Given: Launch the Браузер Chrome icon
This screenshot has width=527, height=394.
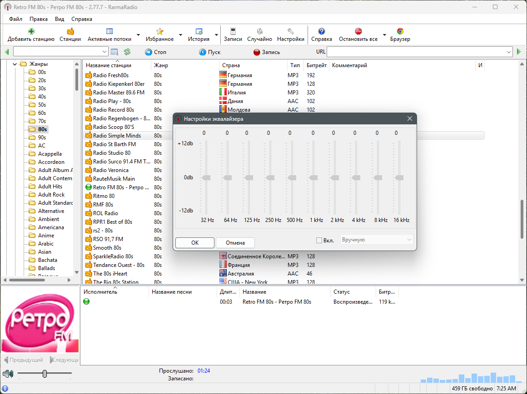Looking at the screenshot, I should pyautogui.click(x=400, y=32).
